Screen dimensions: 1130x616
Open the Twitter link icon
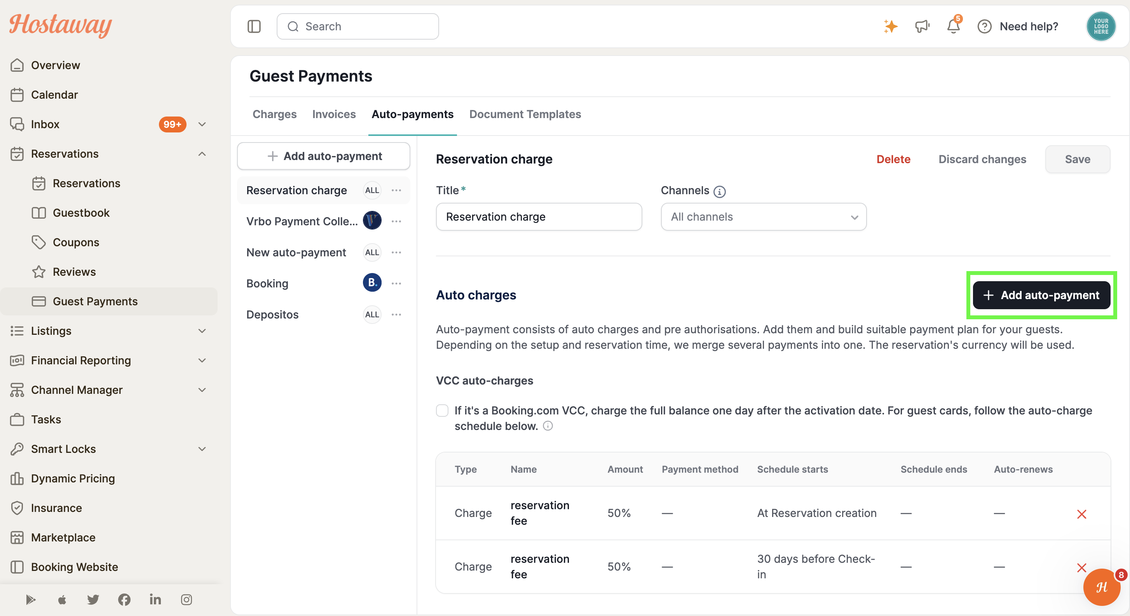93,599
